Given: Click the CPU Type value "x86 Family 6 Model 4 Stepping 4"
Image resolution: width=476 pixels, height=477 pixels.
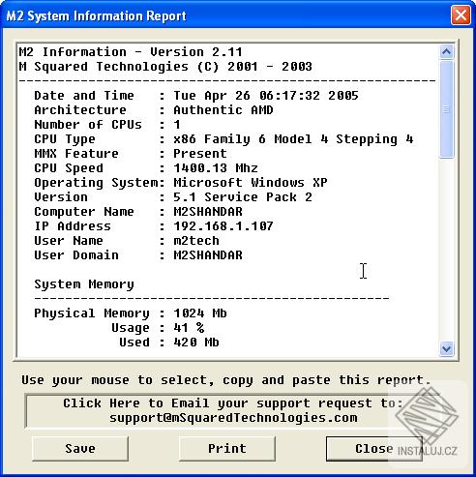Looking at the screenshot, I should click(x=293, y=139).
